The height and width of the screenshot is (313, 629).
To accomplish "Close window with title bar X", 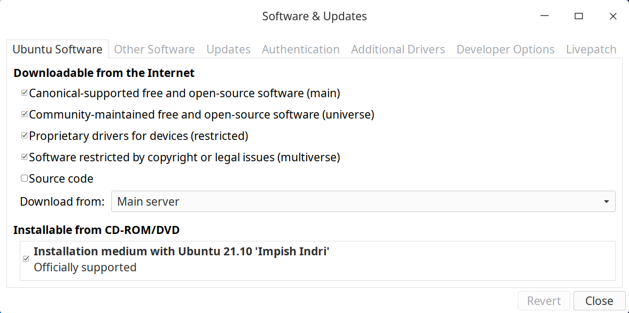I will 613,17.
